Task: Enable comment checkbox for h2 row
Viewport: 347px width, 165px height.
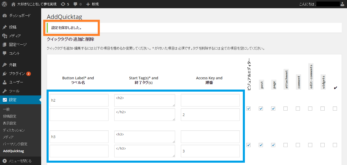Action: tap(298, 109)
